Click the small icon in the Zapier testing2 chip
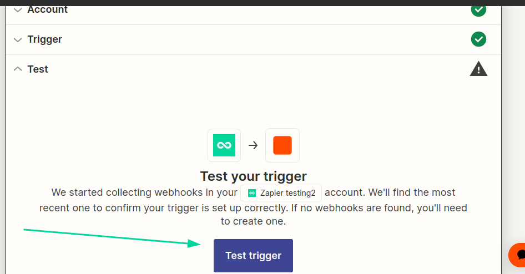 (x=252, y=193)
